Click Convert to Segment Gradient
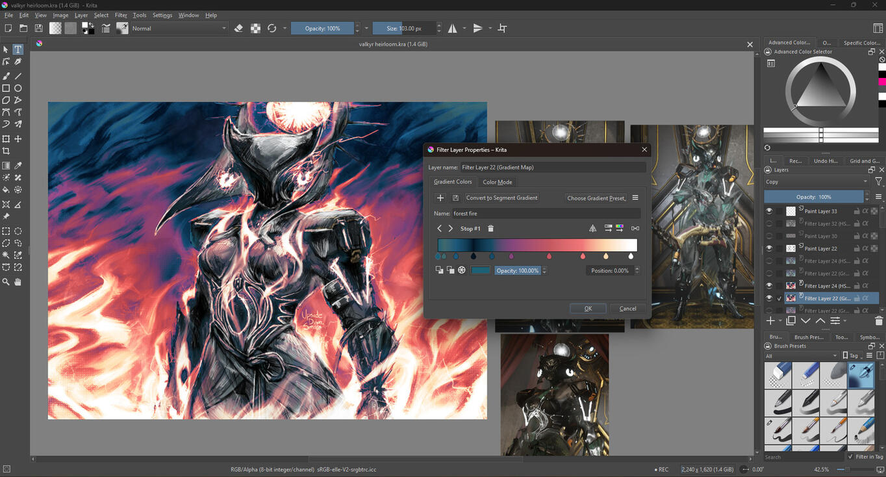 (501, 198)
